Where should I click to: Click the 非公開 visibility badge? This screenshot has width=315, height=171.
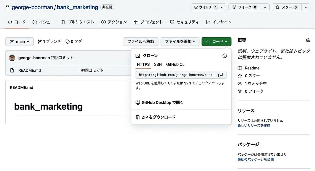tap(107, 7)
